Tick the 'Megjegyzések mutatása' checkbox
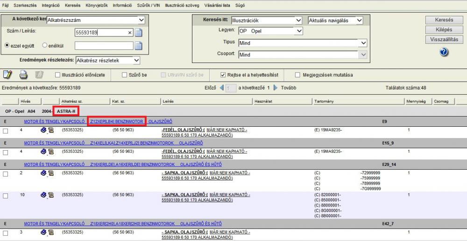467x241 pixels. pos(298,75)
